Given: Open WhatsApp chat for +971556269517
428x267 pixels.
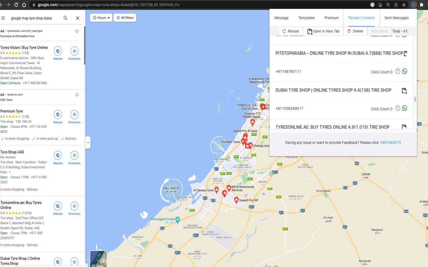Looking at the screenshot, I should pyautogui.click(x=405, y=108).
